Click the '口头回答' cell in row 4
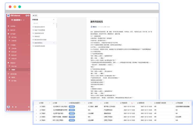The width and height of the screenshot is (193, 125). click(x=178, y=117)
